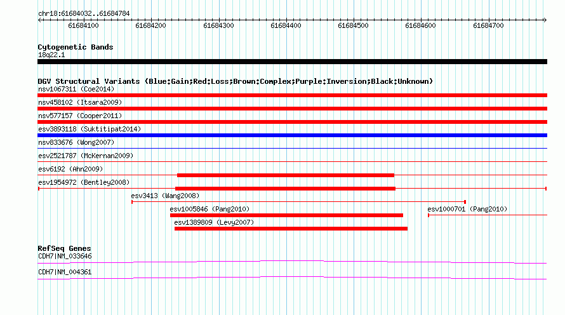Select variant label esv1000701 (Pang2010)
This screenshot has width=565, height=315.
[467, 209]
